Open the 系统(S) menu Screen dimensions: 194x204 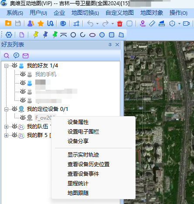click(x=15, y=13)
